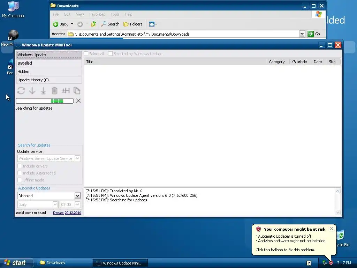The width and height of the screenshot is (357, 268).
Task: Click the red security shield tray icon
Action: (x=331, y=263)
